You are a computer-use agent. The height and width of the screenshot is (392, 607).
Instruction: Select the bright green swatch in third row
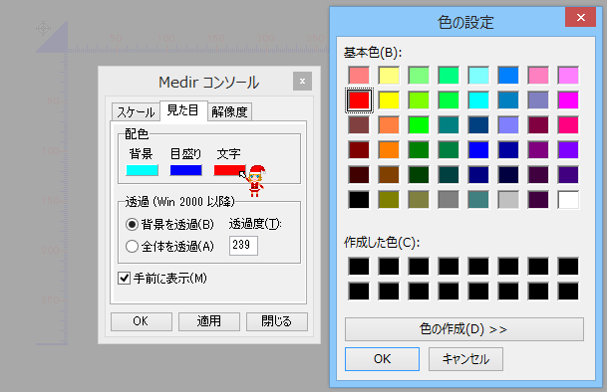point(419,125)
